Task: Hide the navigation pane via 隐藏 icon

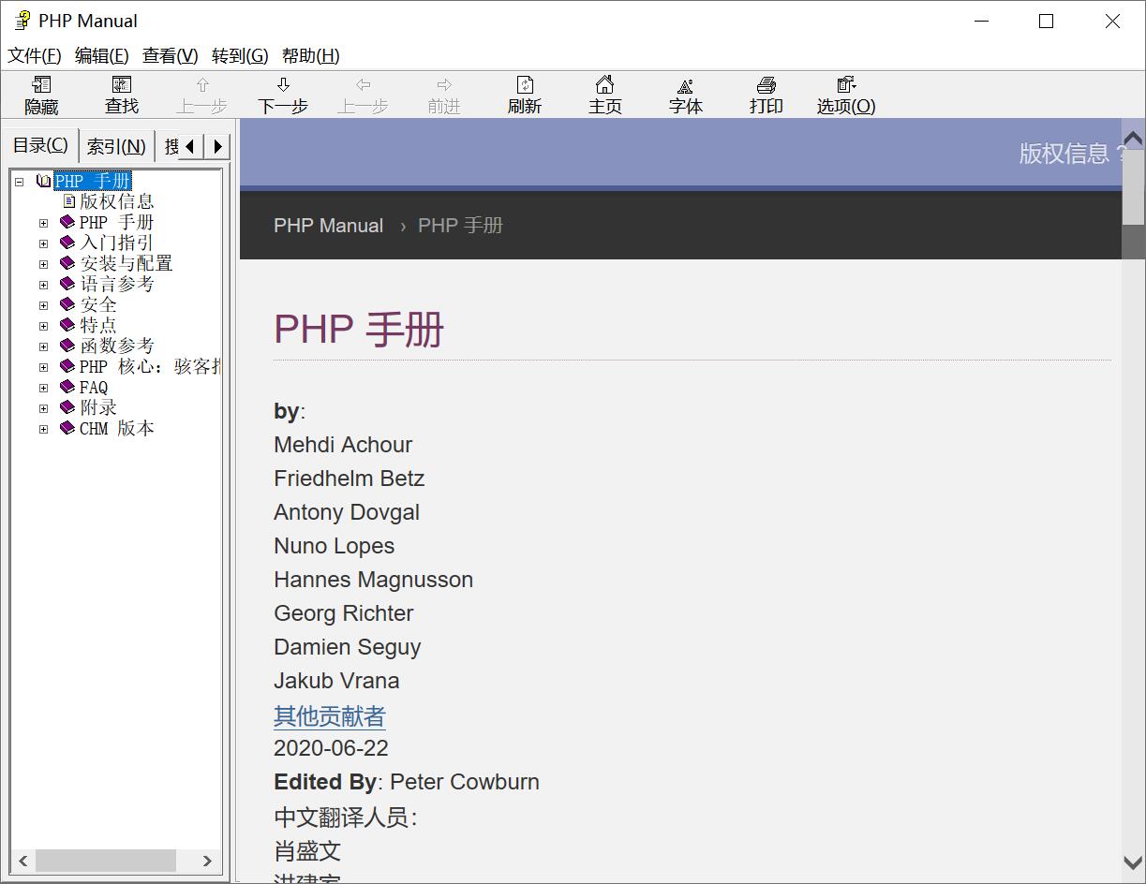Action: (40, 95)
